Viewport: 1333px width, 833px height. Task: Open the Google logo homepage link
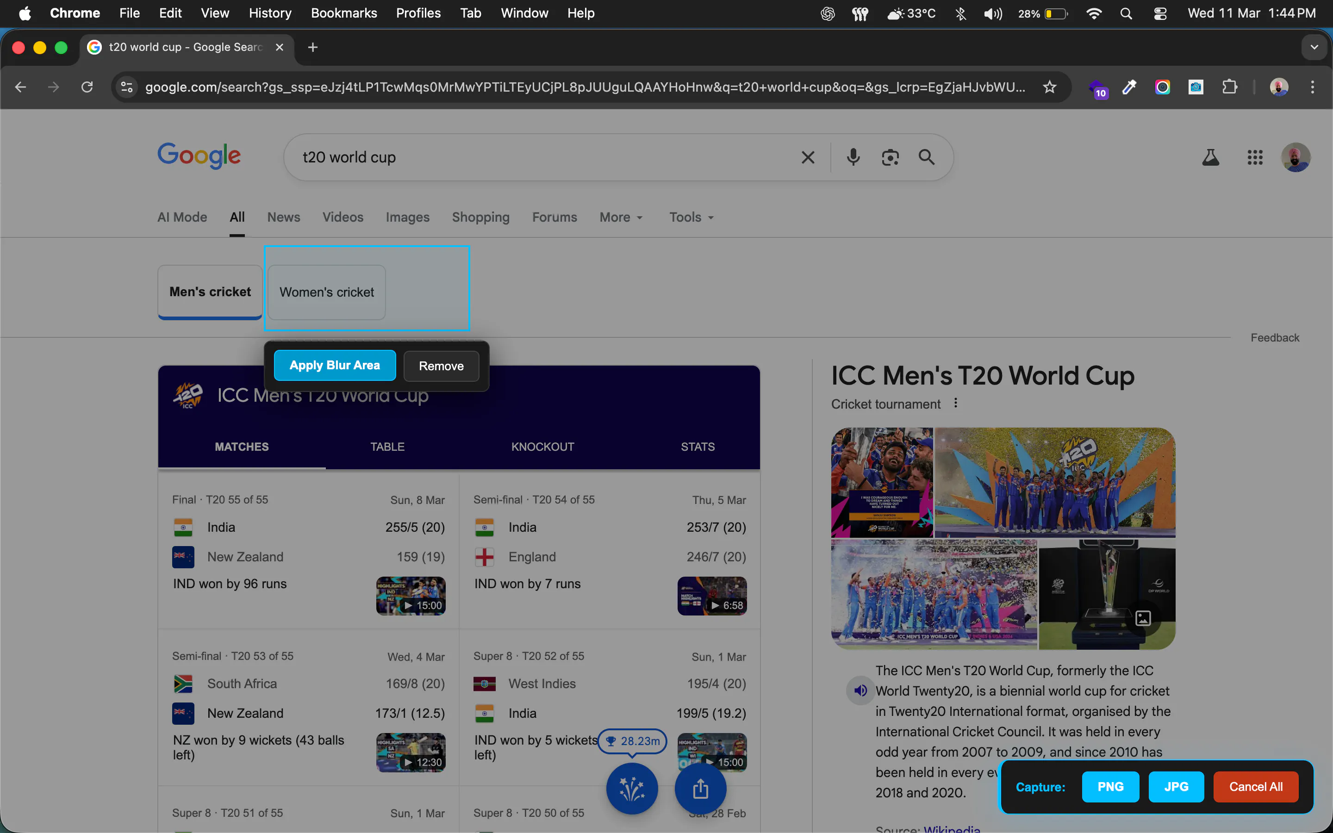pos(199,156)
